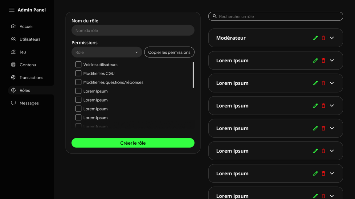Open the hamburger menu beside Admin Panel
The width and height of the screenshot is (355, 199).
(x=12, y=10)
